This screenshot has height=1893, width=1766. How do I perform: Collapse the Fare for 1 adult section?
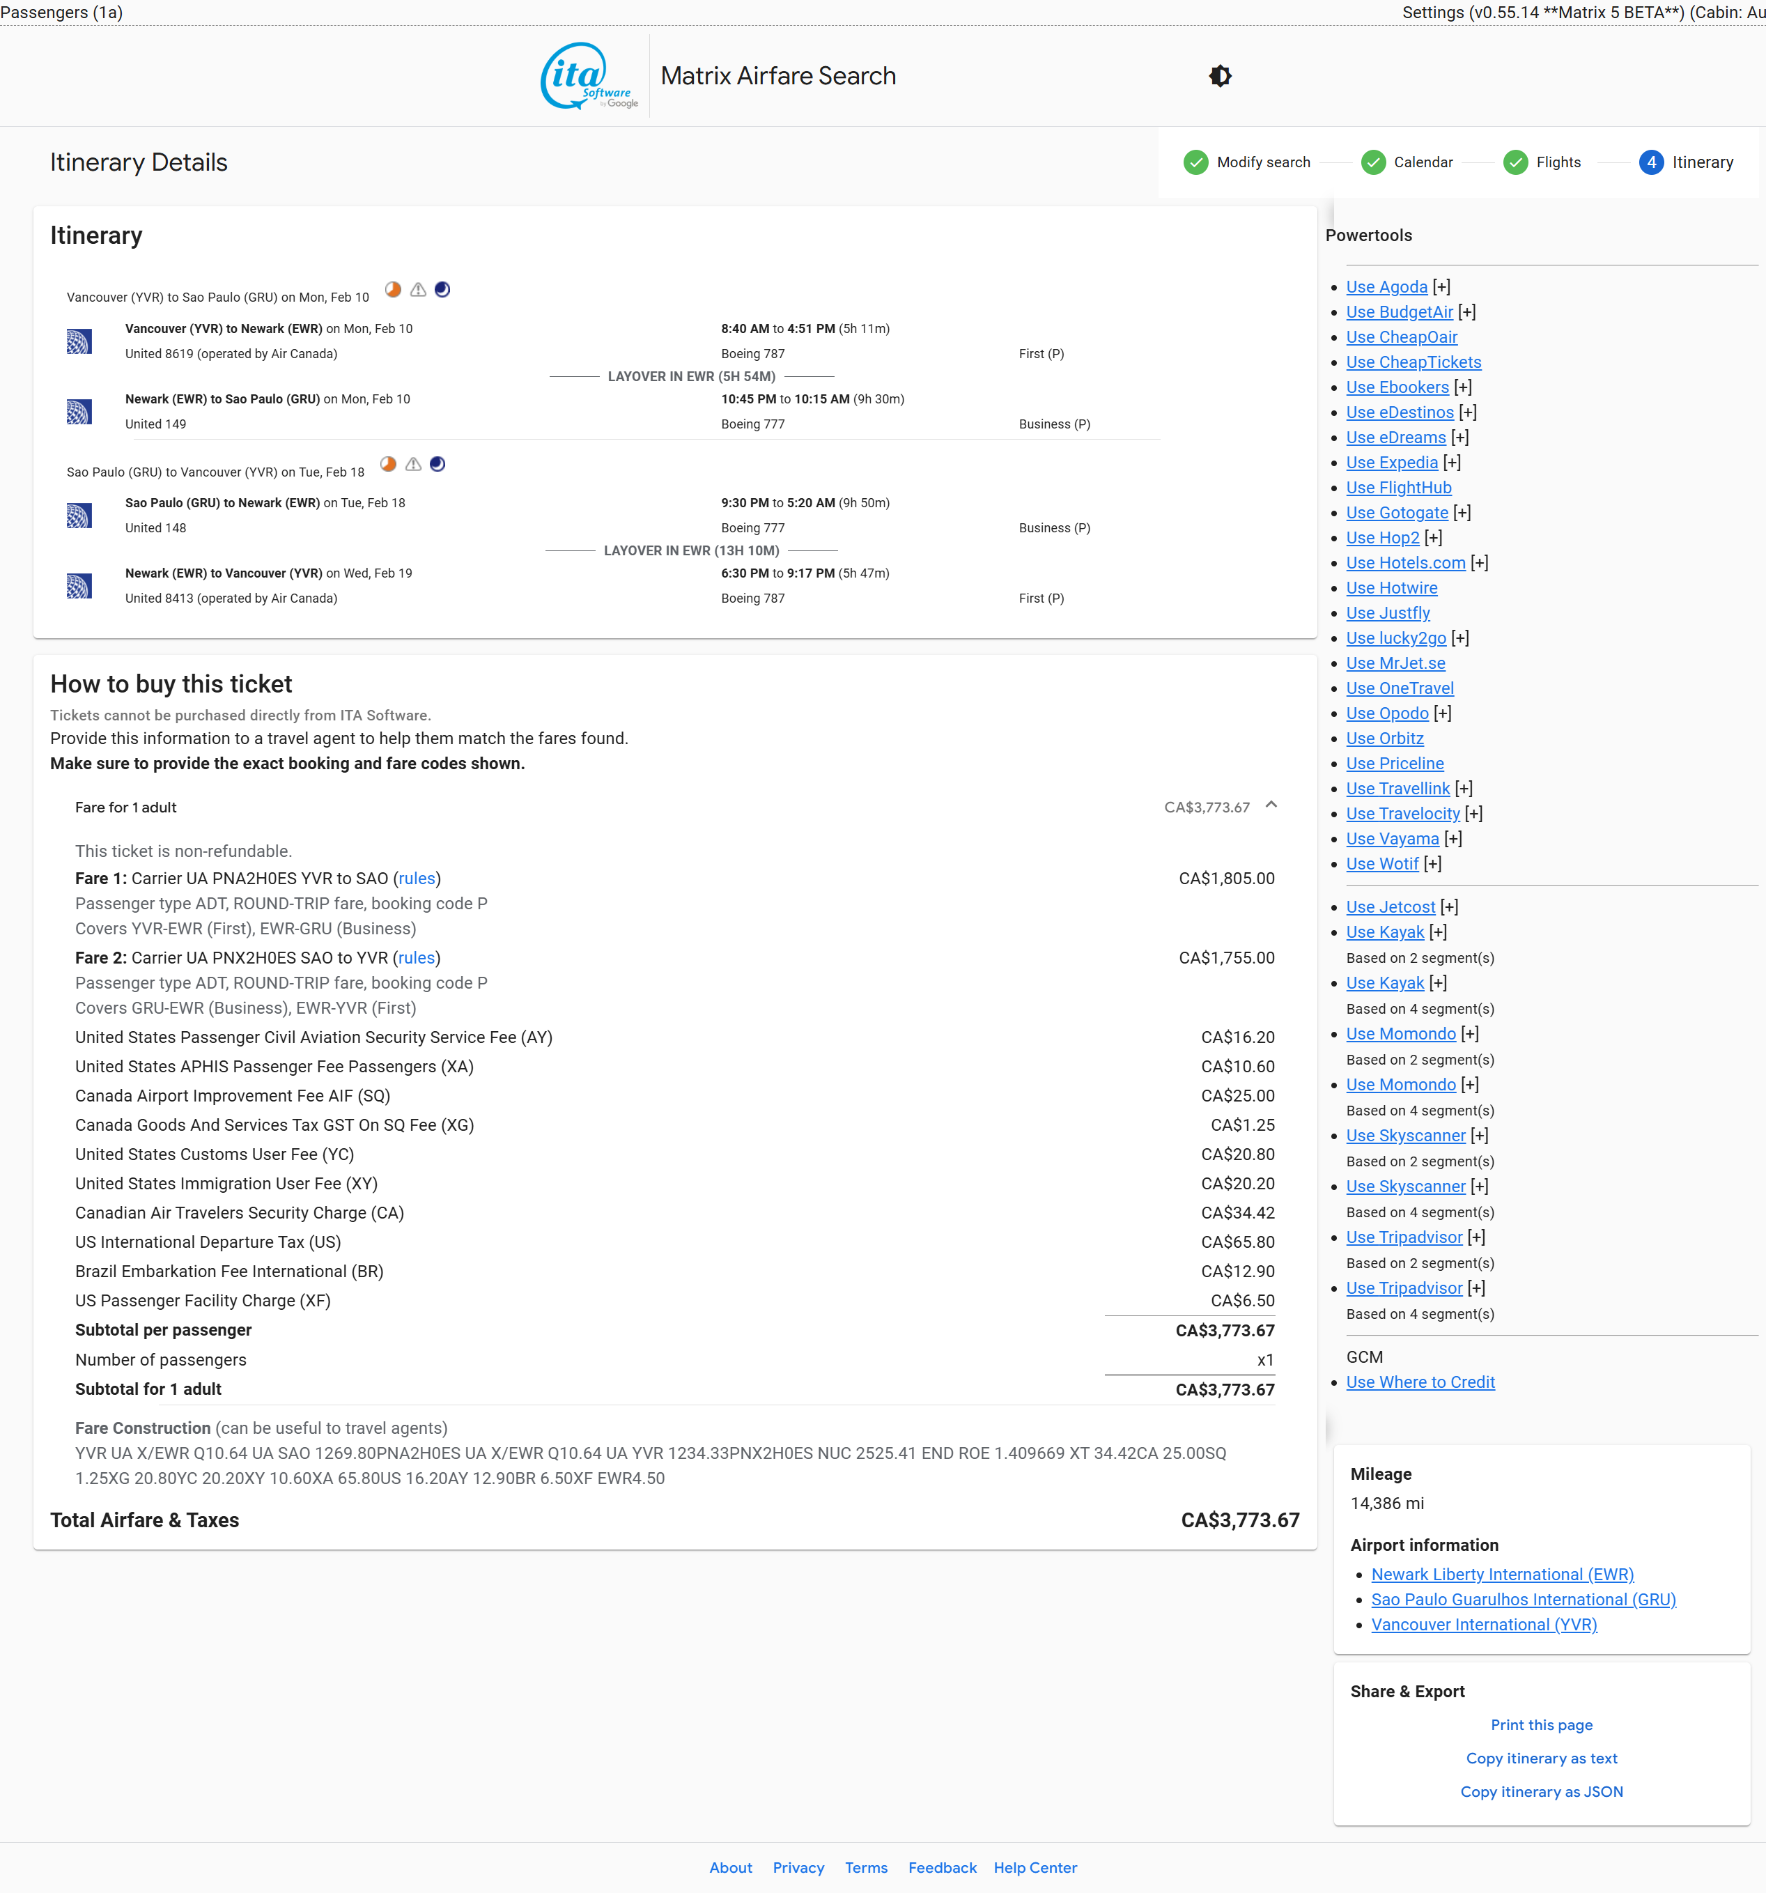pyautogui.click(x=1271, y=805)
